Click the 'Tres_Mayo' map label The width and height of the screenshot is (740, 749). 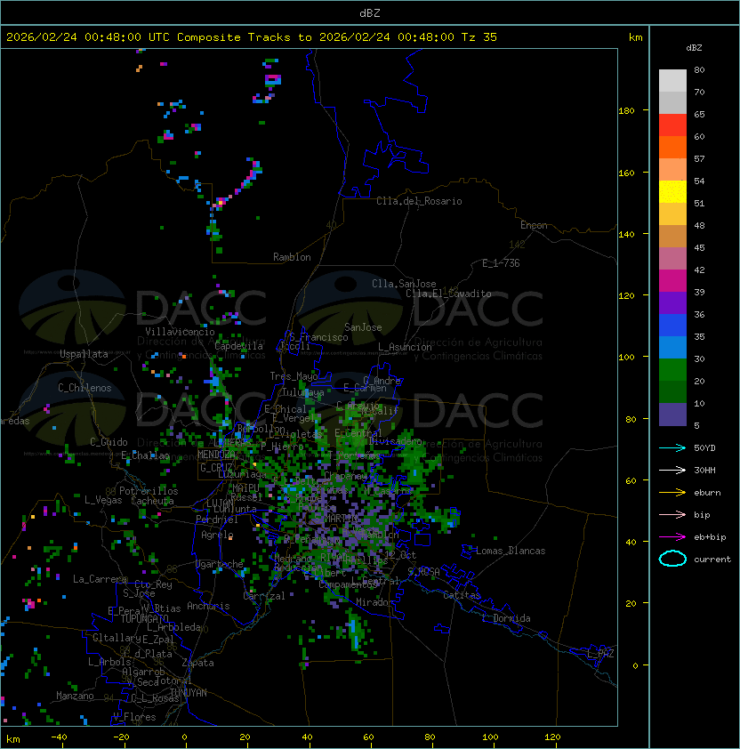[x=294, y=376]
